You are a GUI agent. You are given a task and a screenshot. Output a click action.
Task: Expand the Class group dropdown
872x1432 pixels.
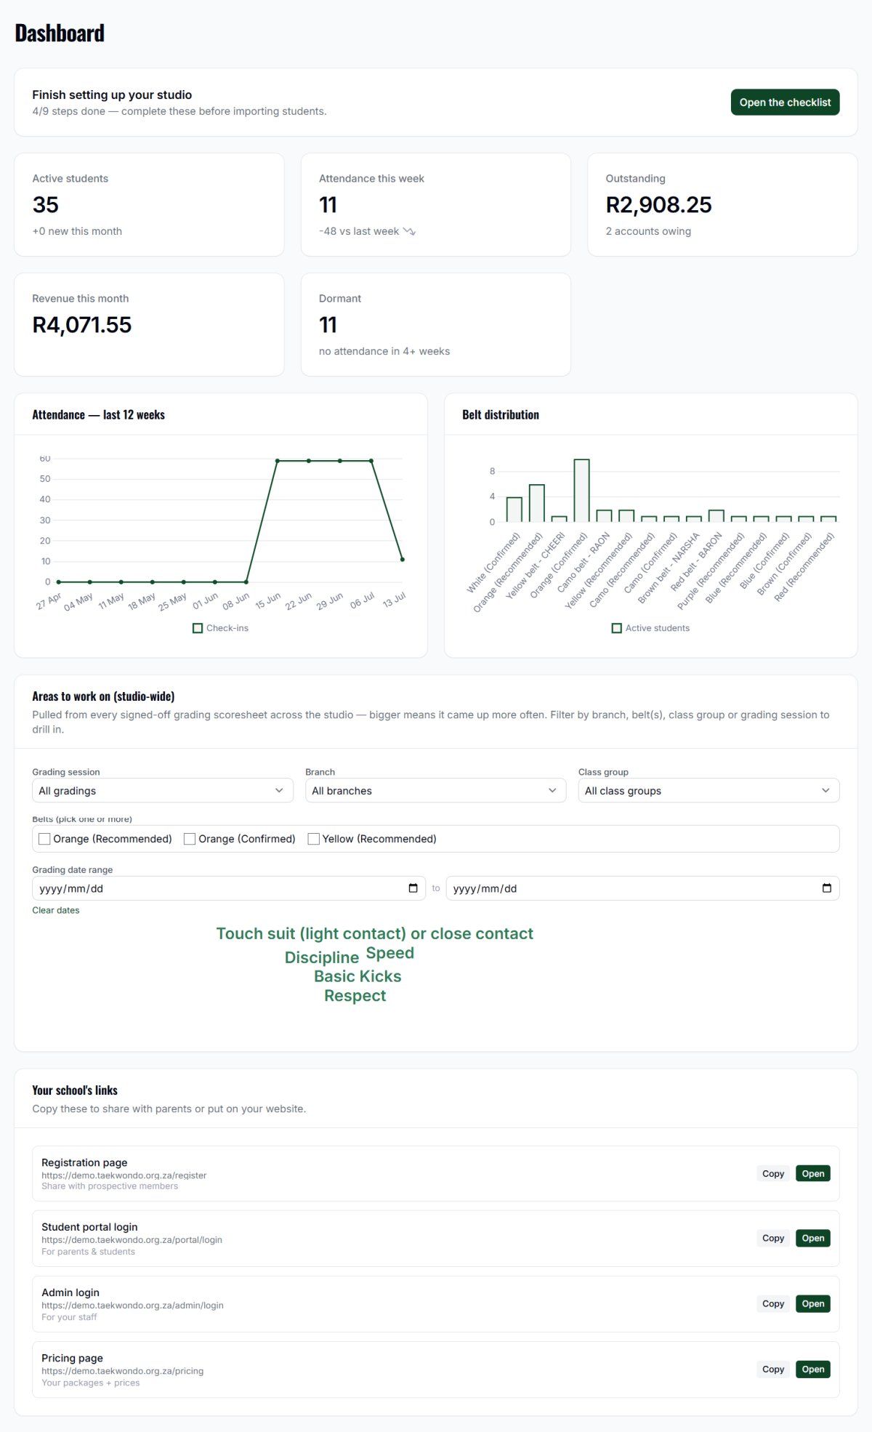coord(708,791)
